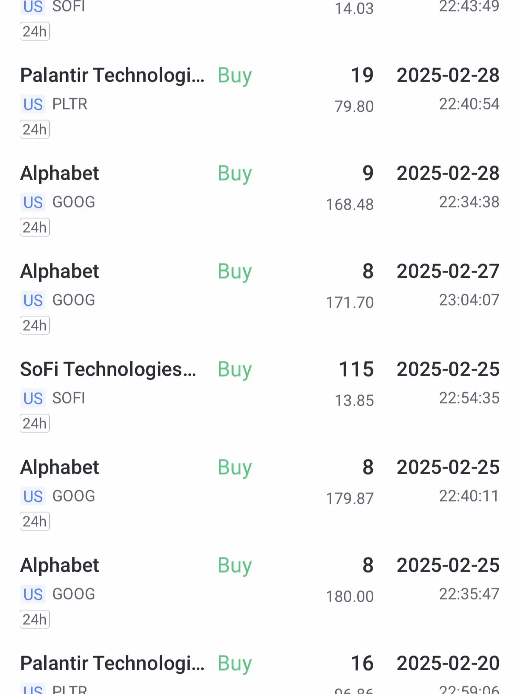Tap the 22:54:35 timestamp on the SoFi order
The width and height of the screenshot is (520, 694).
click(469, 398)
